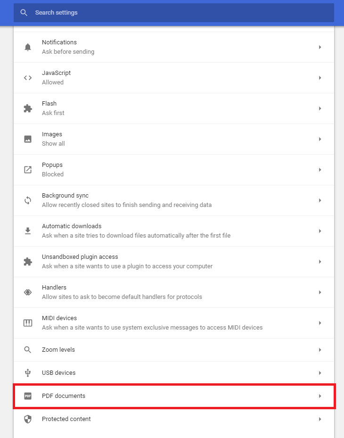Click the Flash puzzle piece icon
This screenshot has width=344, height=438.
28,108
